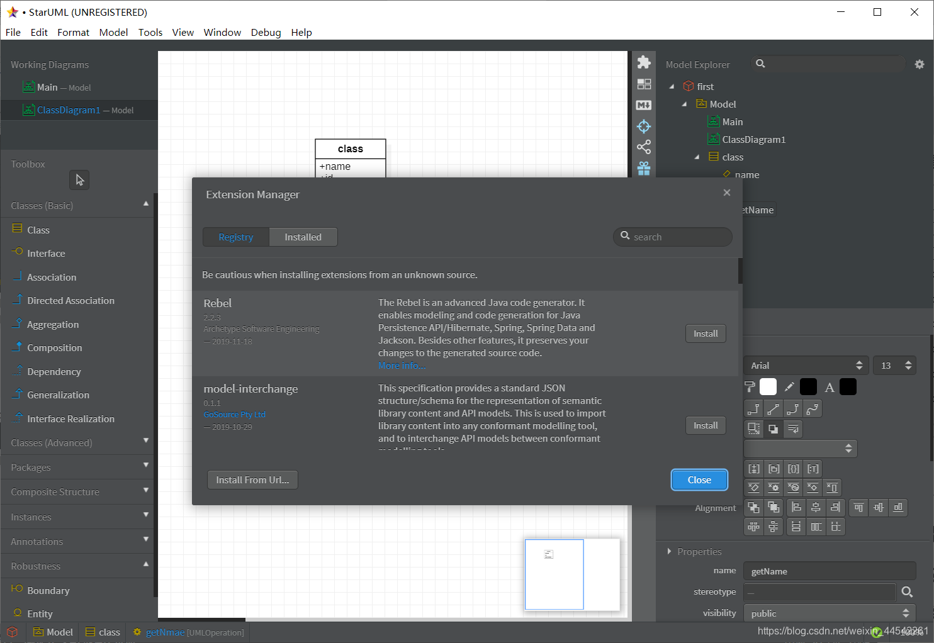Click the name field containing getName

tap(830, 571)
